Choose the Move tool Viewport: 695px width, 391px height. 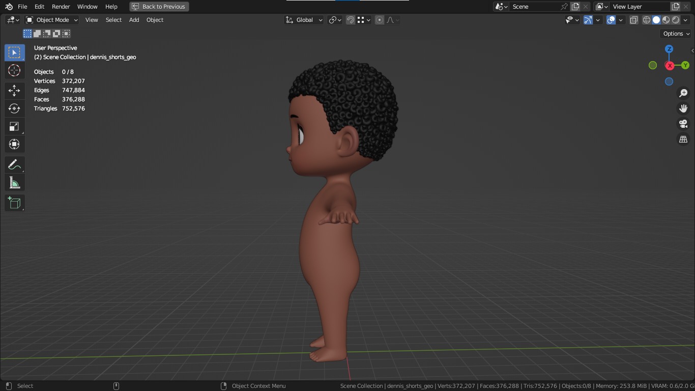click(14, 91)
